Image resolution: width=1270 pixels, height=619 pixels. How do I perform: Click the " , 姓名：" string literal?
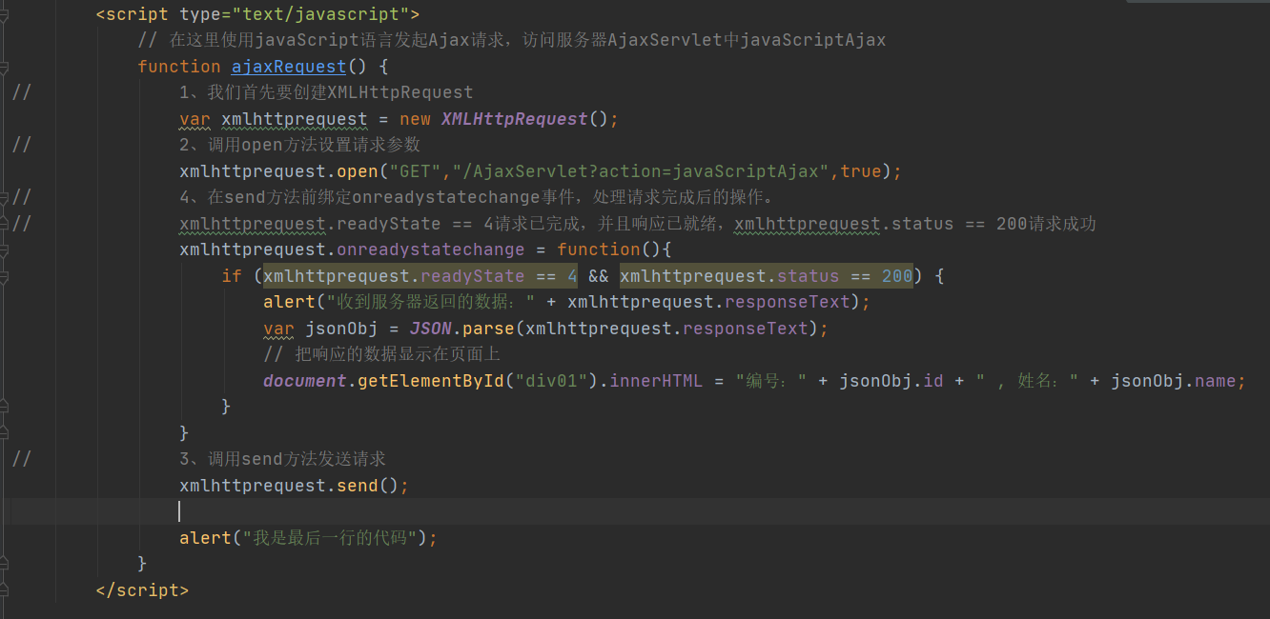click(x=1027, y=381)
